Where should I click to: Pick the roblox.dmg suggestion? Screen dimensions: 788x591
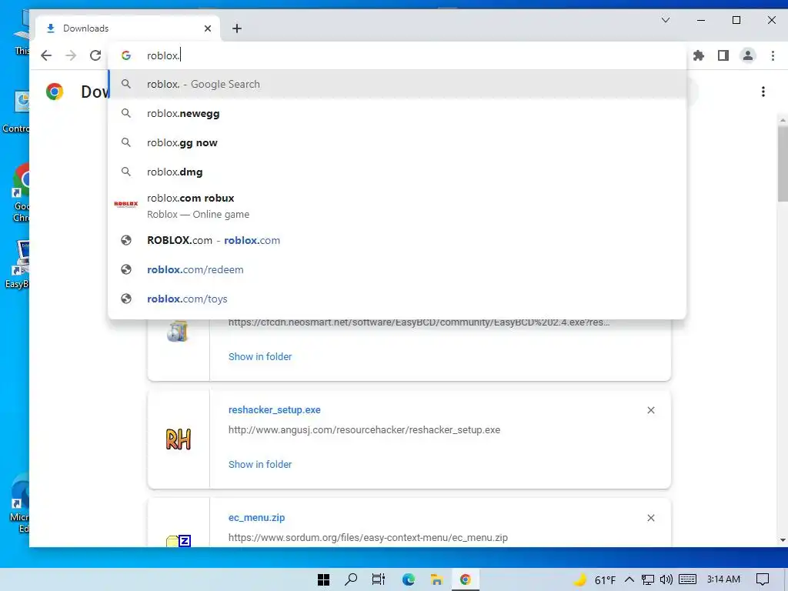point(397,172)
